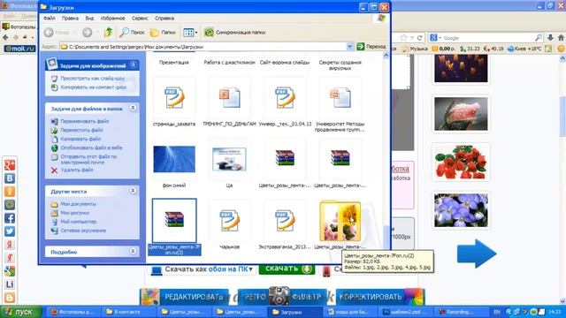566x318 pixels.
Task: Click Отправить этот файл по электронной почте
Action: [x=88, y=159]
